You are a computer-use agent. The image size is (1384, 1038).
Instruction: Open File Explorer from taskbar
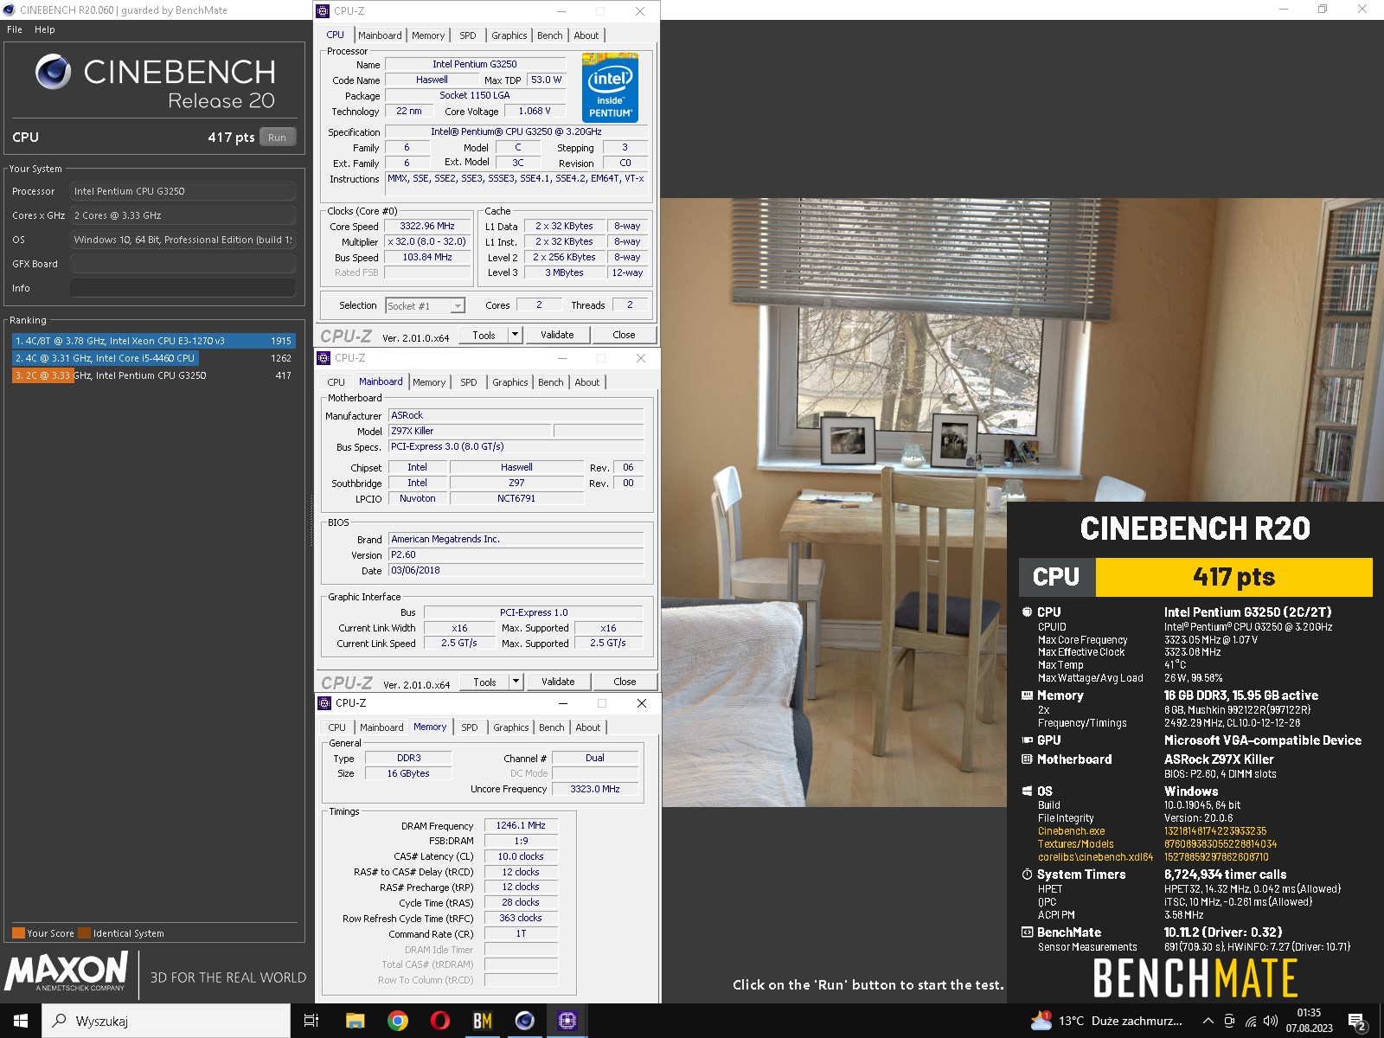pos(355,1021)
